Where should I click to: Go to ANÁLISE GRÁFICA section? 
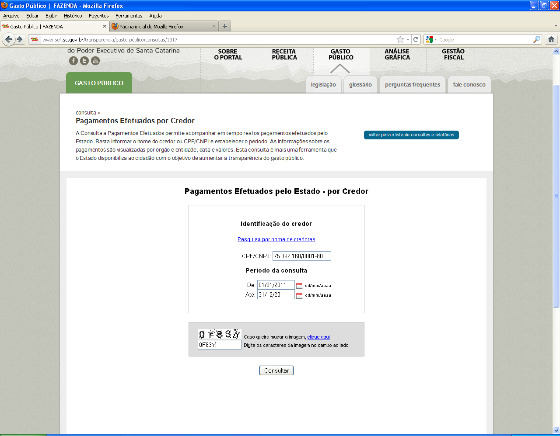click(397, 54)
